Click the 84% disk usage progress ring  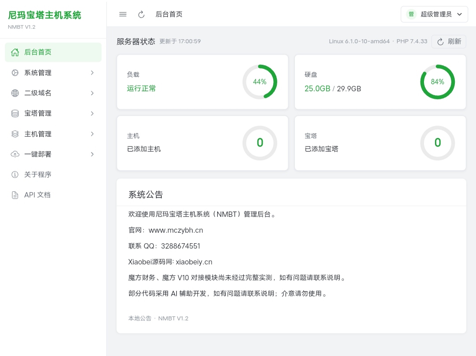(438, 82)
